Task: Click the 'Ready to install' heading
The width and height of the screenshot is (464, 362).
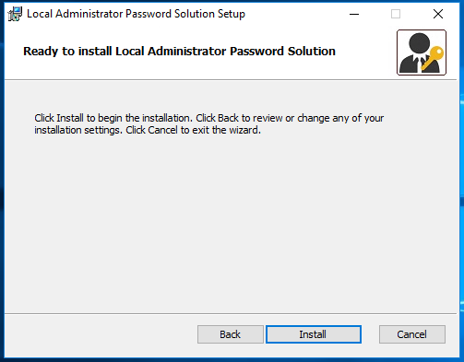Action: click(179, 51)
